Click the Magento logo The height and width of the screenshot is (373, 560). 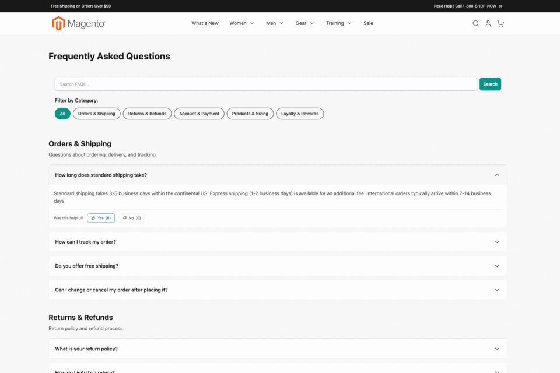coord(78,23)
